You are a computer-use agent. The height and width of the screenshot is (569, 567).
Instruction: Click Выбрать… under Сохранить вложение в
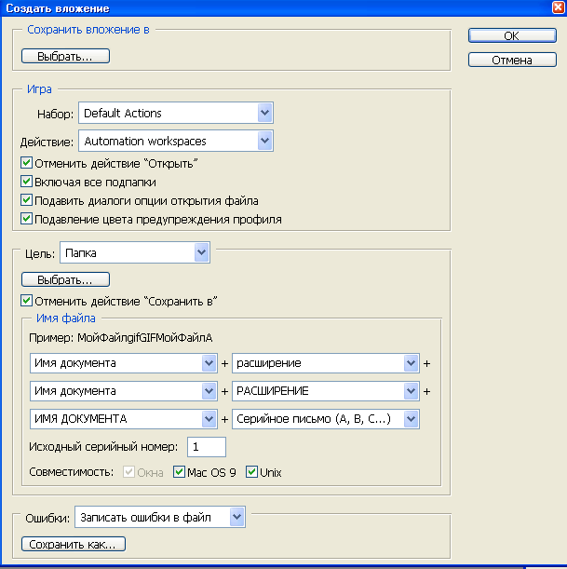coord(65,56)
